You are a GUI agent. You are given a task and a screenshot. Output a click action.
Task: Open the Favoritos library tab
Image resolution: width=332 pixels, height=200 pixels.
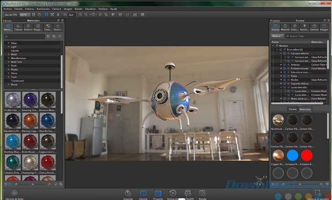pyautogui.click(x=58, y=27)
